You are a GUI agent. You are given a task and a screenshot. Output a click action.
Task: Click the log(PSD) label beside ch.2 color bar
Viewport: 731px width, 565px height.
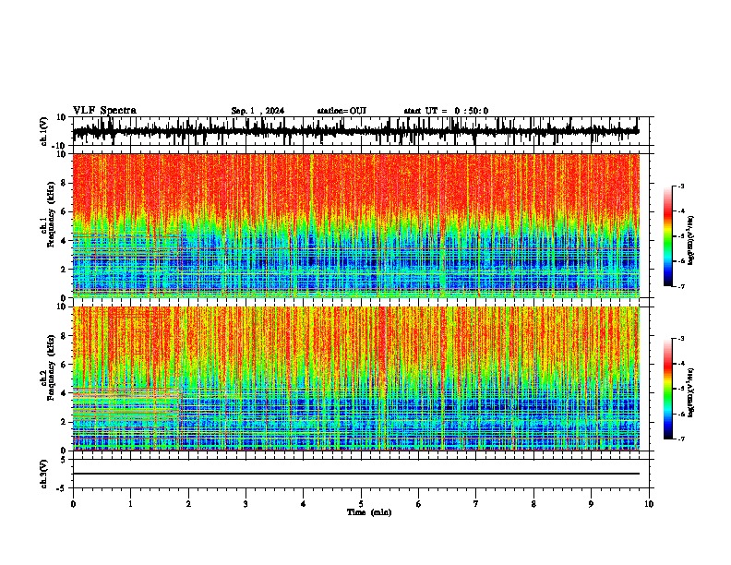click(x=690, y=392)
